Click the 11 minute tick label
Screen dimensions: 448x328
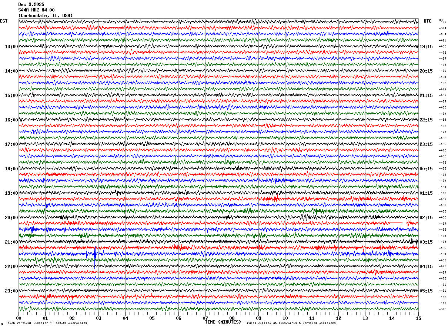coord(312,318)
